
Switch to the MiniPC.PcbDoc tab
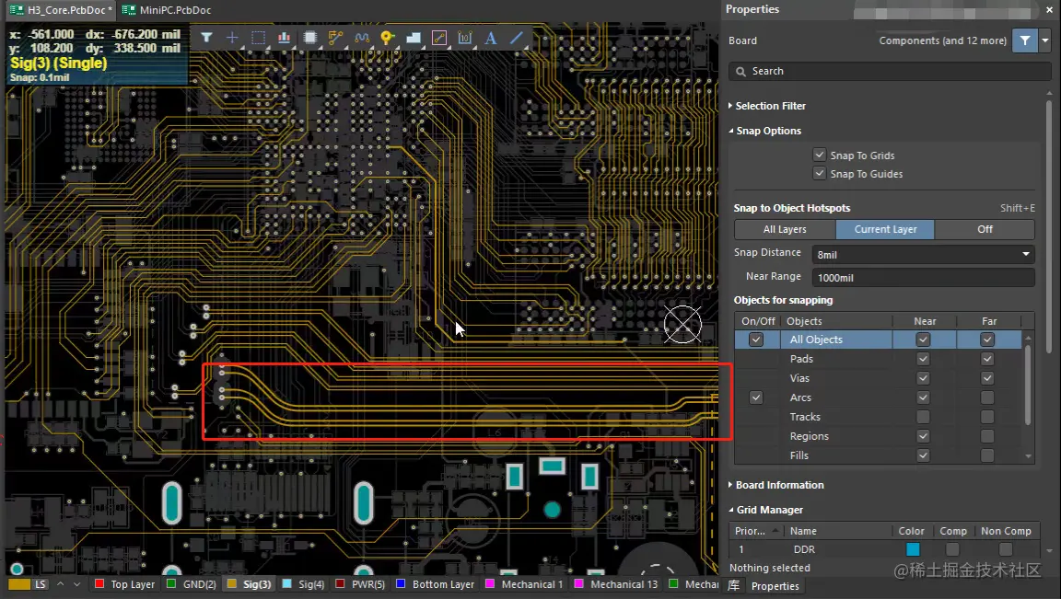click(167, 10)
